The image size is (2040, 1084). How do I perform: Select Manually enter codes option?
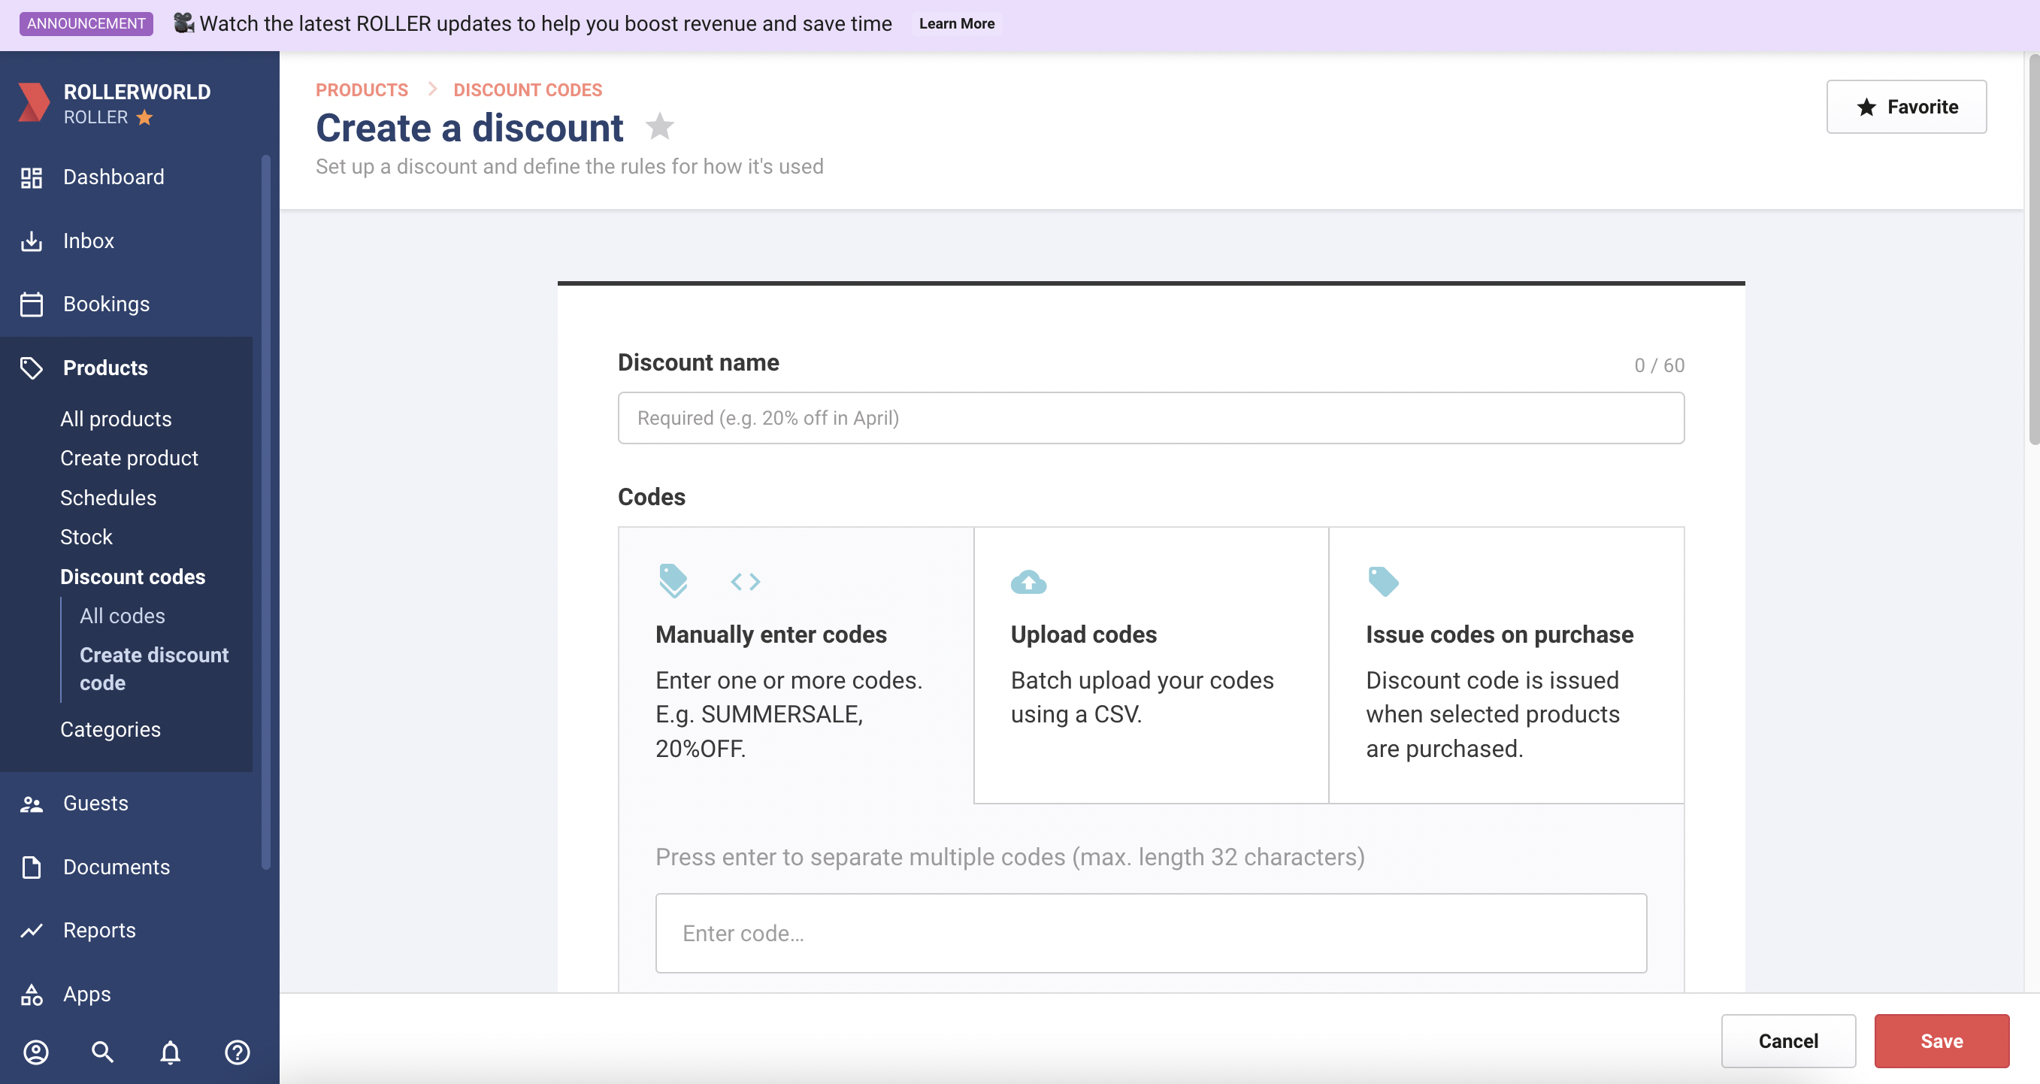click(x=796, y=665)
